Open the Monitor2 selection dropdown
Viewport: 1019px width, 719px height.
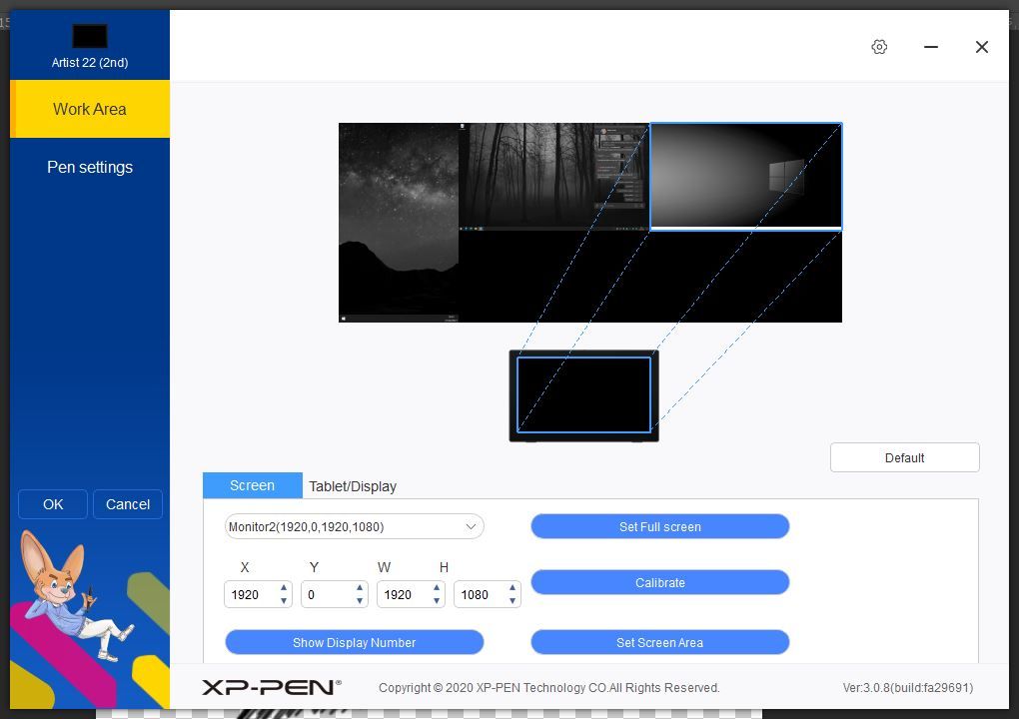tap(353, 526)
